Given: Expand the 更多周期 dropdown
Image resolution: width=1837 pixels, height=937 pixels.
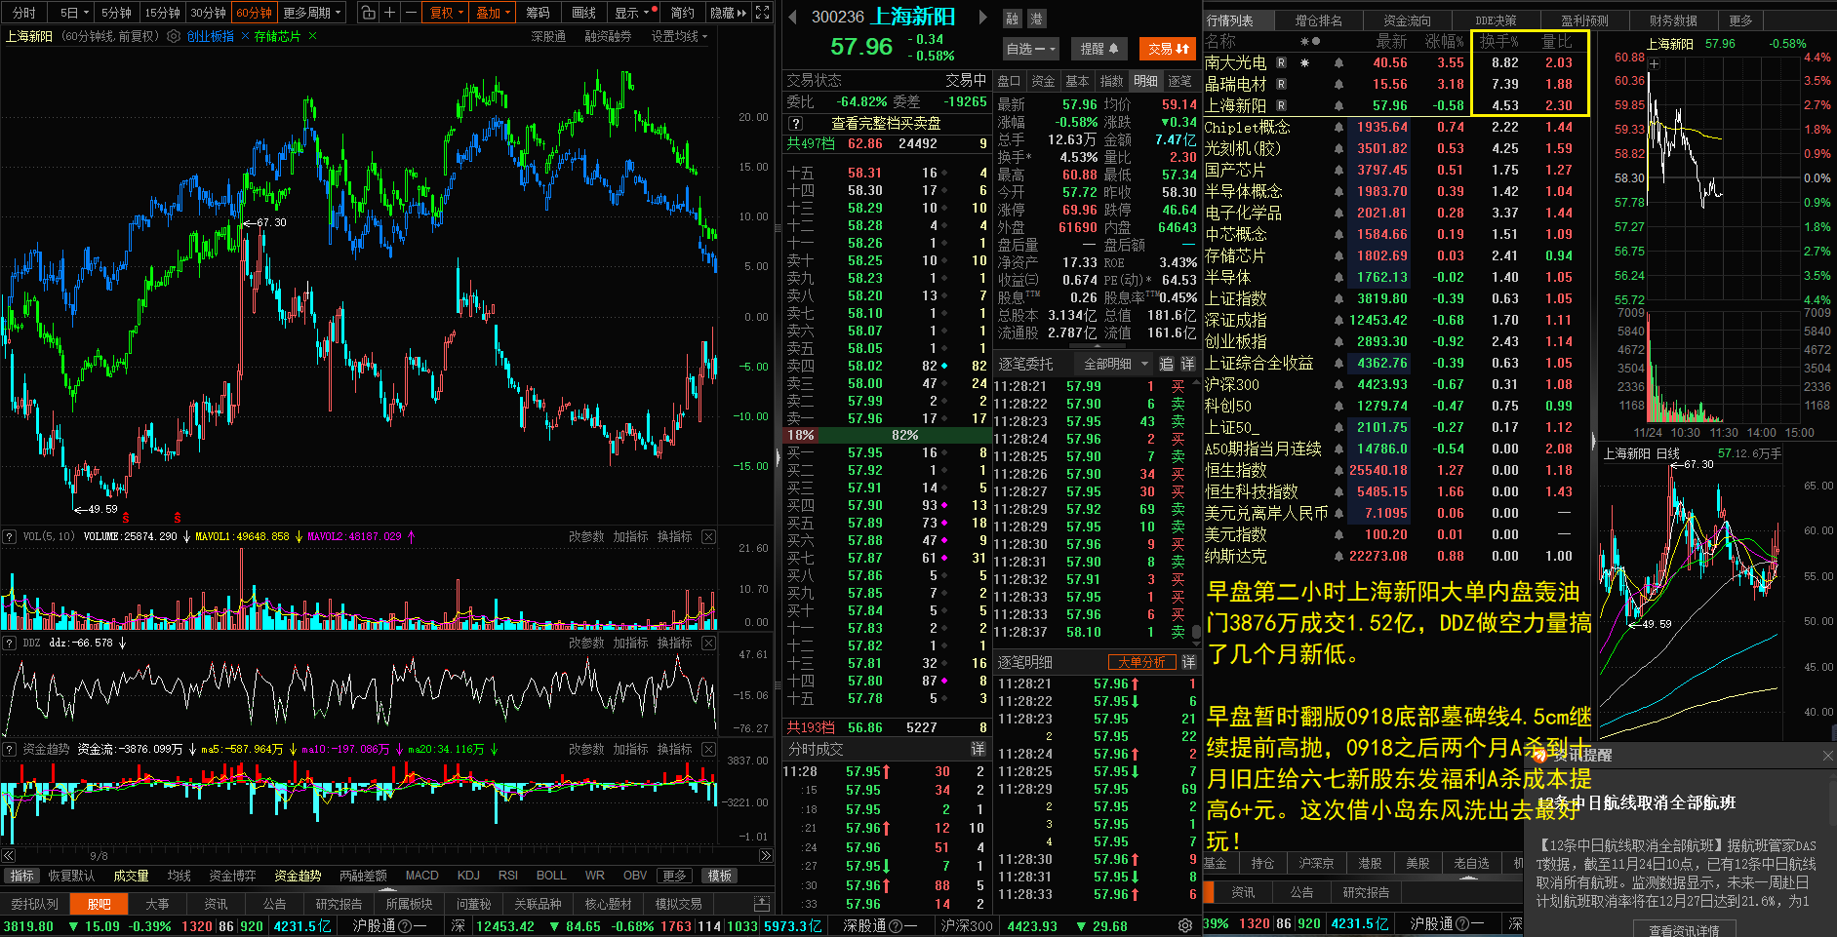Looking at the screenshot, I should (x=312, y=13).
